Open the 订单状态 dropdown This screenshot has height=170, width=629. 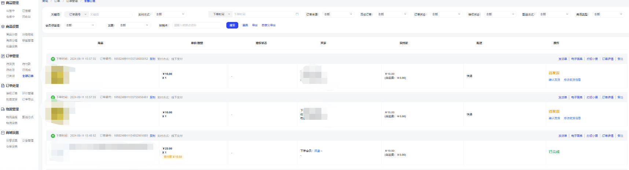point(446,14)
